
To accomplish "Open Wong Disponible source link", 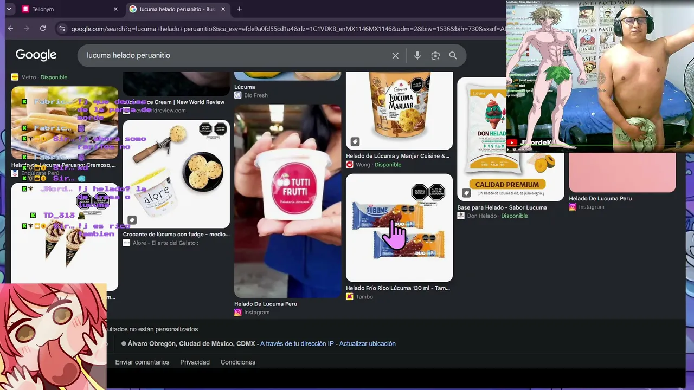I will [x=378, y=165].
